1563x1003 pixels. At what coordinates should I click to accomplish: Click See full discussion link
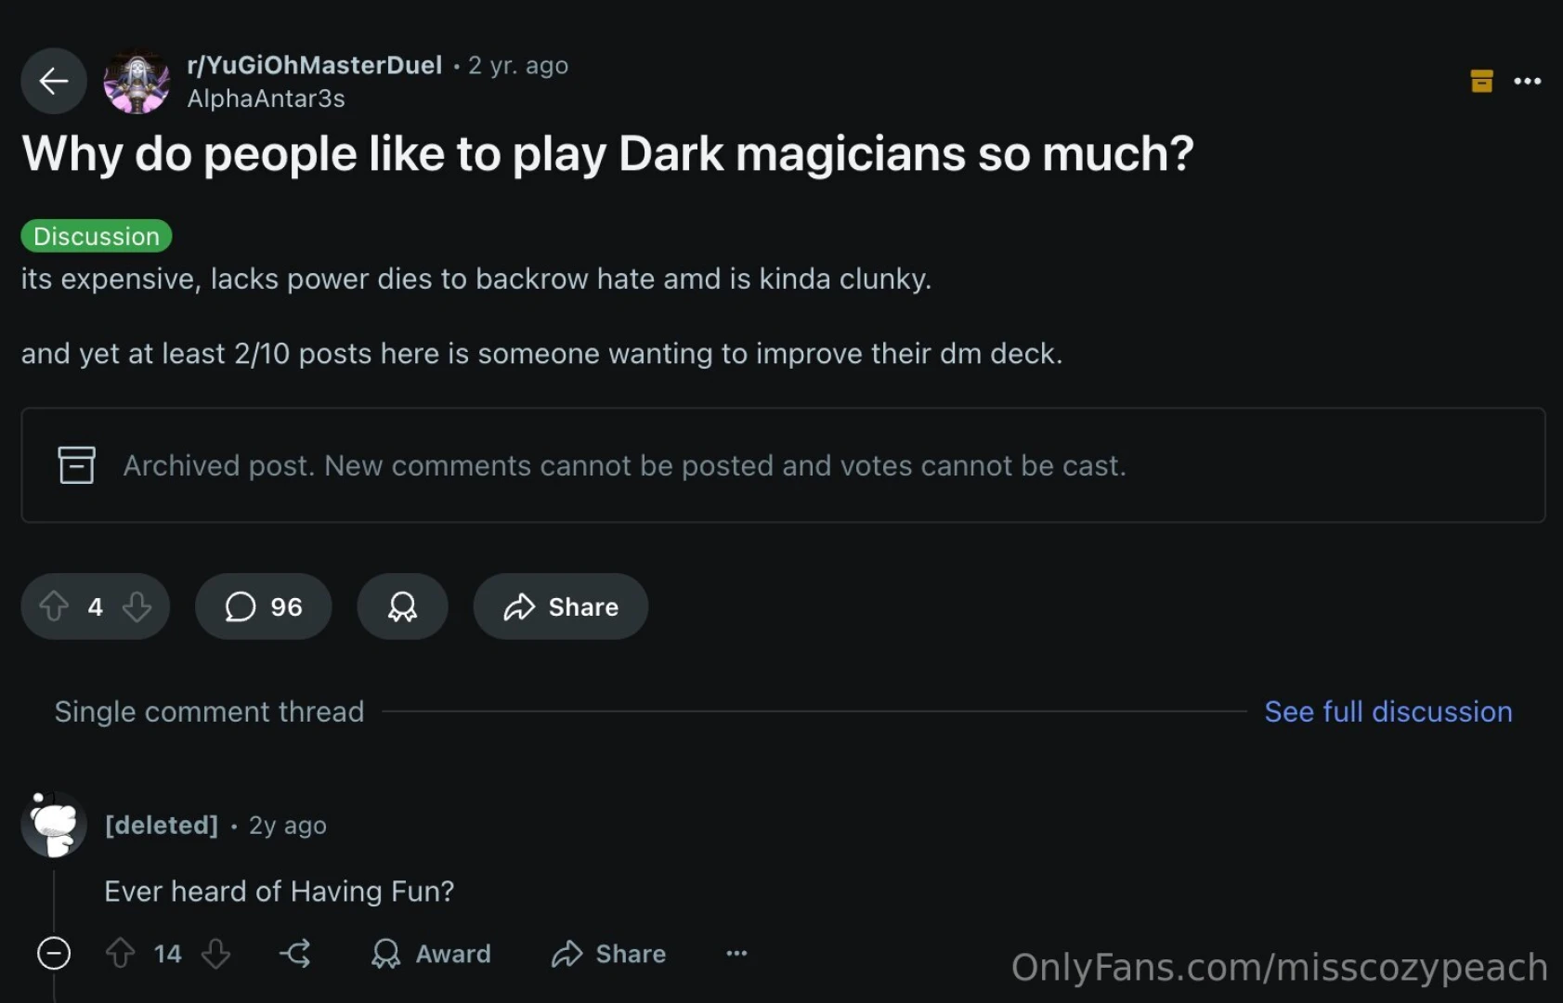coord(1387,711)
